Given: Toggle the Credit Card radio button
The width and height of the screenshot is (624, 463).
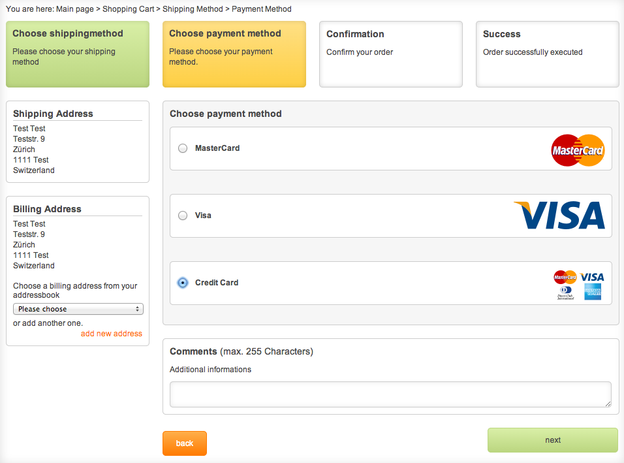Looking at the screenshot, I should (x=183, y=283).
